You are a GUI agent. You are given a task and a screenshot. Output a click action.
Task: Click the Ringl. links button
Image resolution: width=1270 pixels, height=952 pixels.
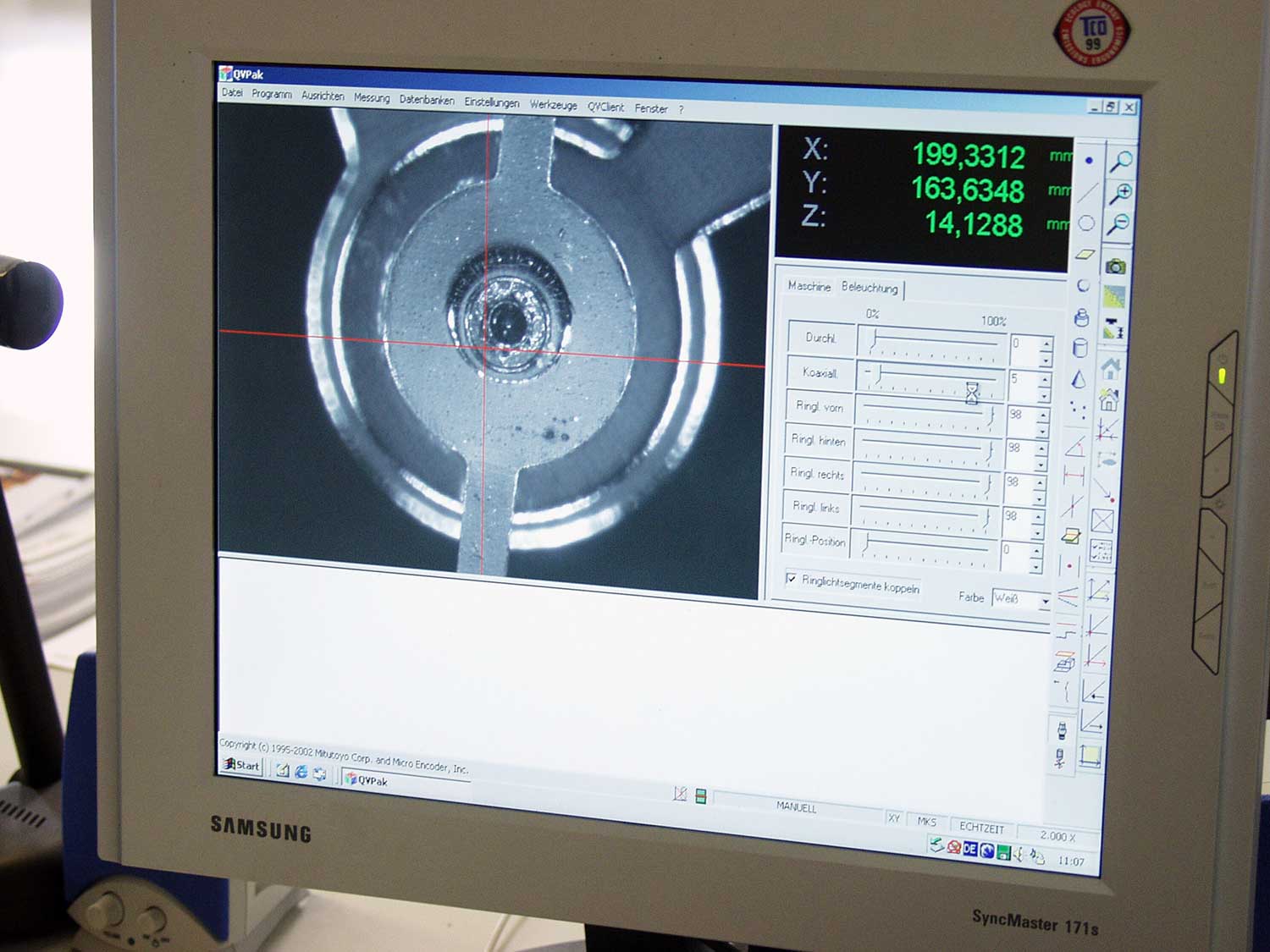click(814, 506)
